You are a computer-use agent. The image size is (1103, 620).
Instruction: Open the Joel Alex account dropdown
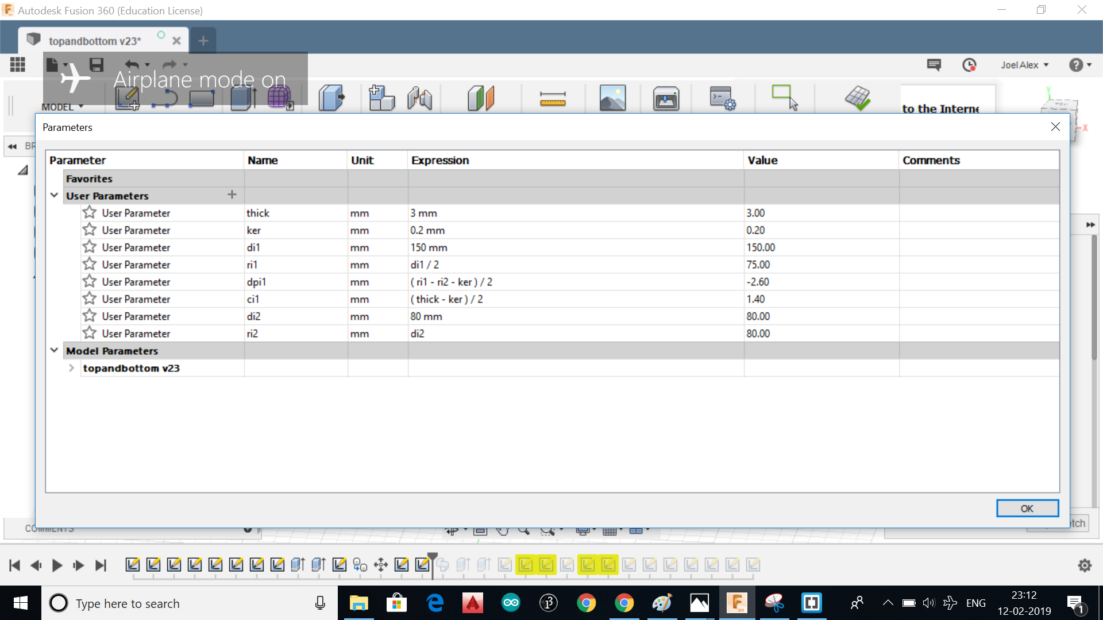(x=1024, y=65)
